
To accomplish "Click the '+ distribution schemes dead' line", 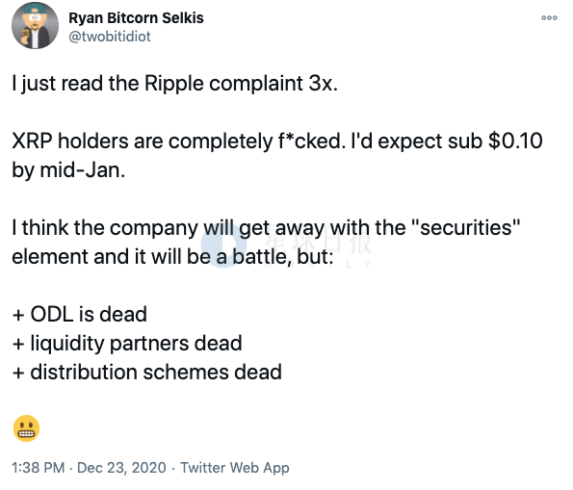I will click(147, 372).
